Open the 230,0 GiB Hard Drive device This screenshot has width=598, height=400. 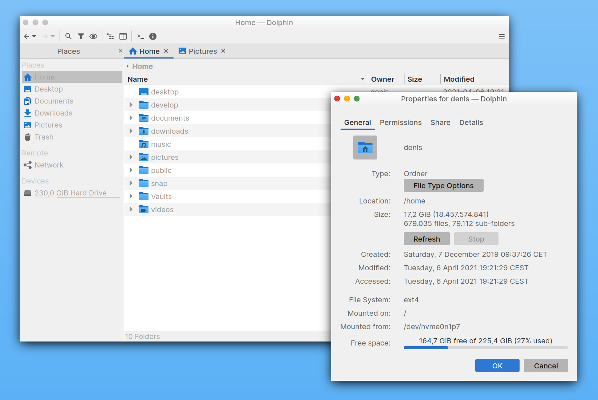coord(72,193)
